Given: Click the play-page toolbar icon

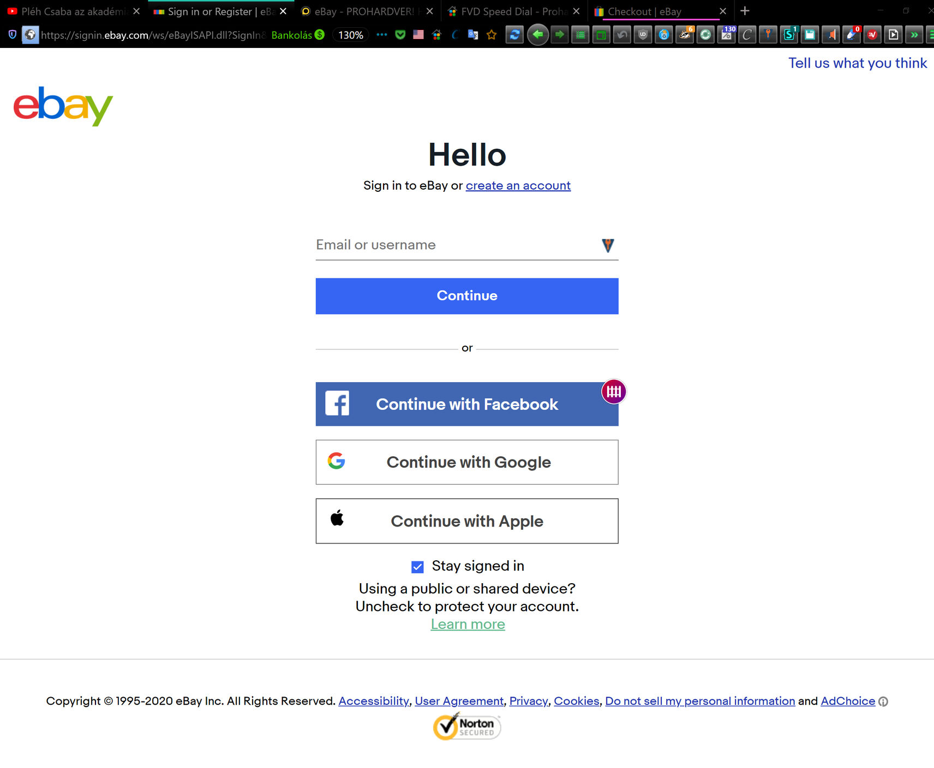Looking at the screenshot, I should [893, 35].
